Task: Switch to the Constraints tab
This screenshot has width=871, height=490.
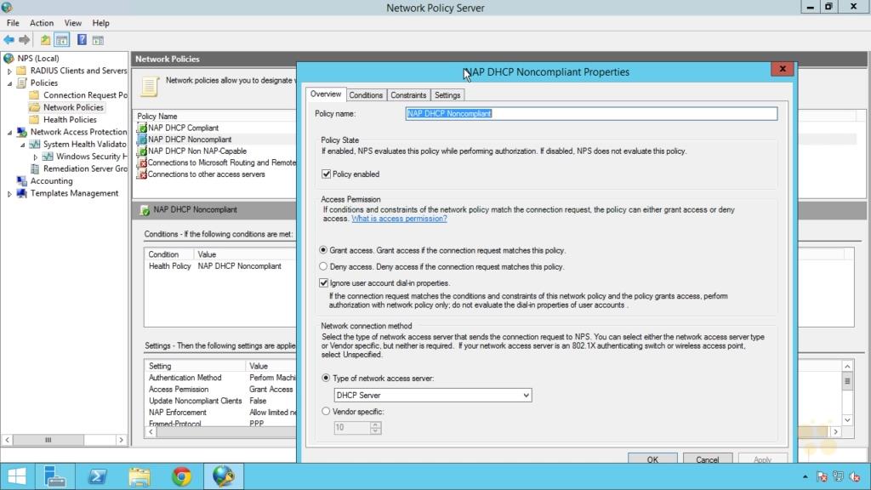Action: 408,95
